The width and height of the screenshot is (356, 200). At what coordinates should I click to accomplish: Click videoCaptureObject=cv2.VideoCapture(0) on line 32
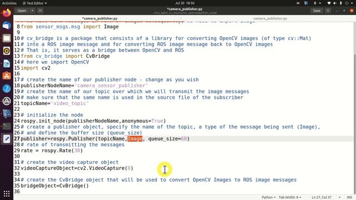coord(77,168)
